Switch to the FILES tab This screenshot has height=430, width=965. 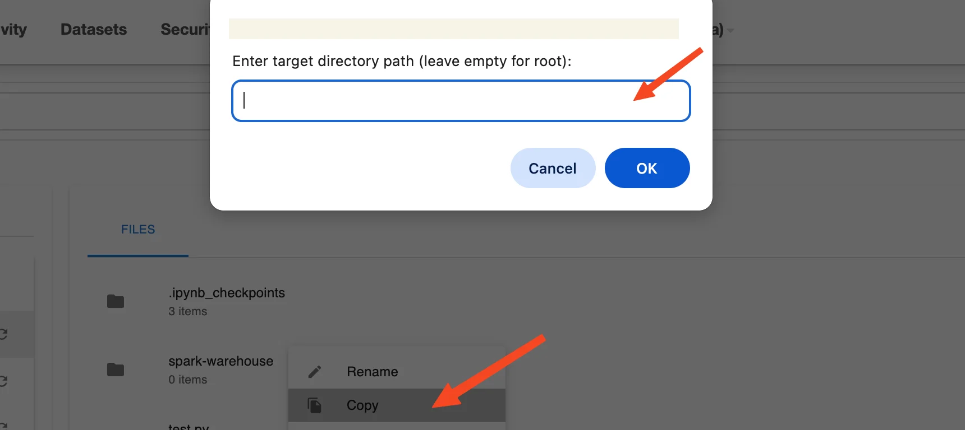tap(138, 230)
